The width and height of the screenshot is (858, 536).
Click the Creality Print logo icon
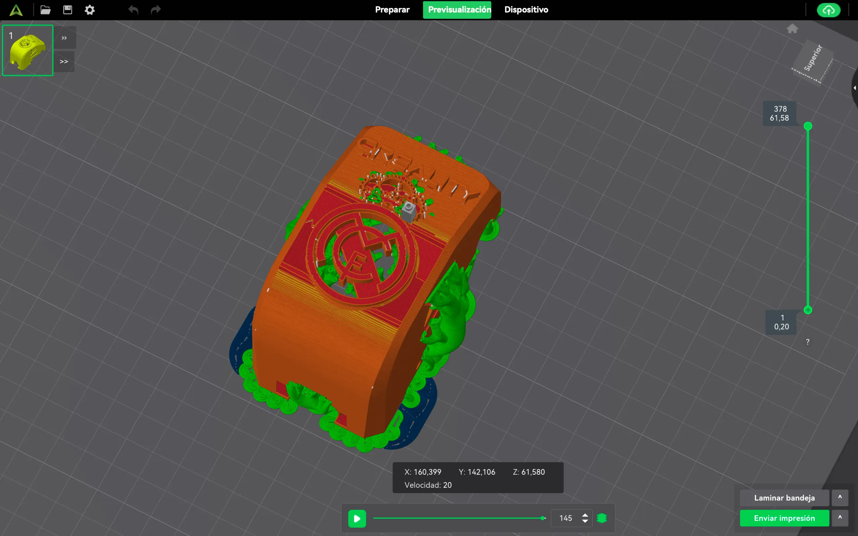(x=16, y=10)
